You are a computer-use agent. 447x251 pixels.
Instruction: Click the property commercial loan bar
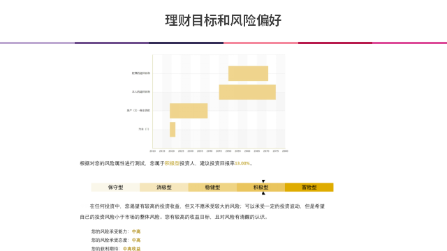click(x=189, y=111)
